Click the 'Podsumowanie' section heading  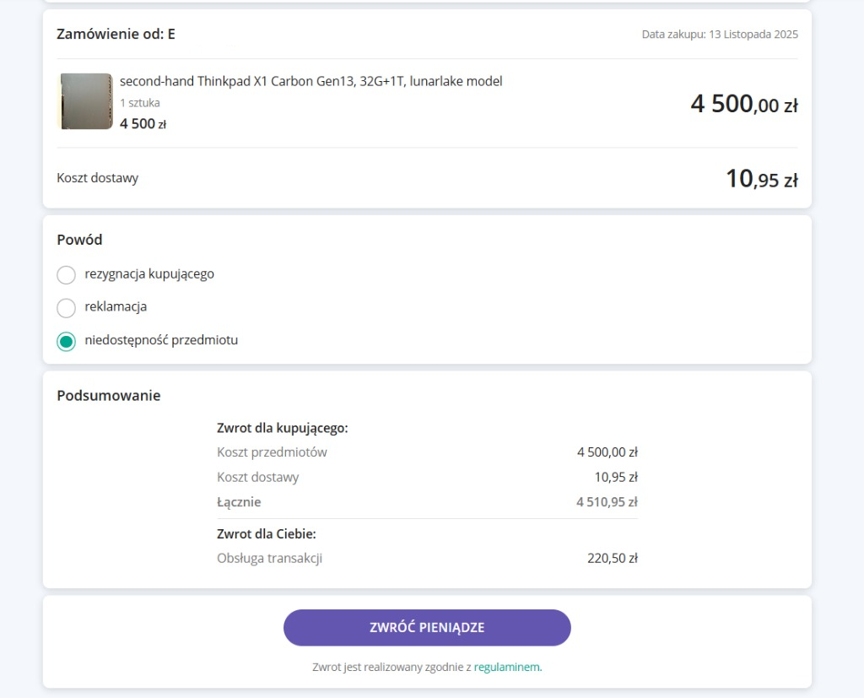[108, 395]
